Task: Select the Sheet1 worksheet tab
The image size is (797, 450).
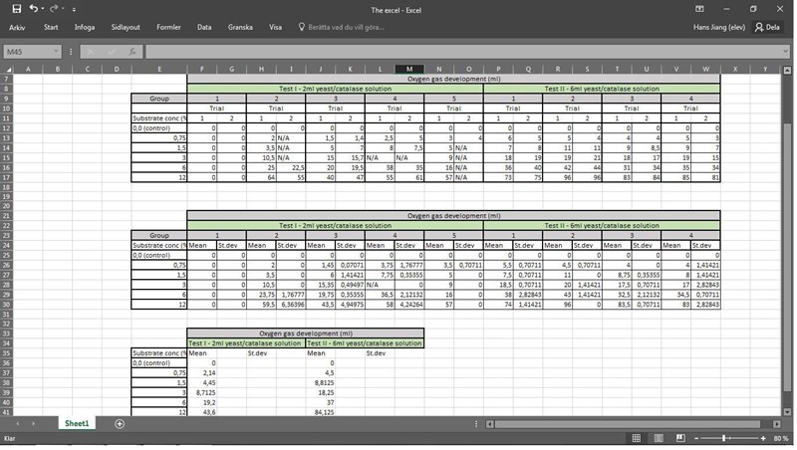Action: [77, 424]
